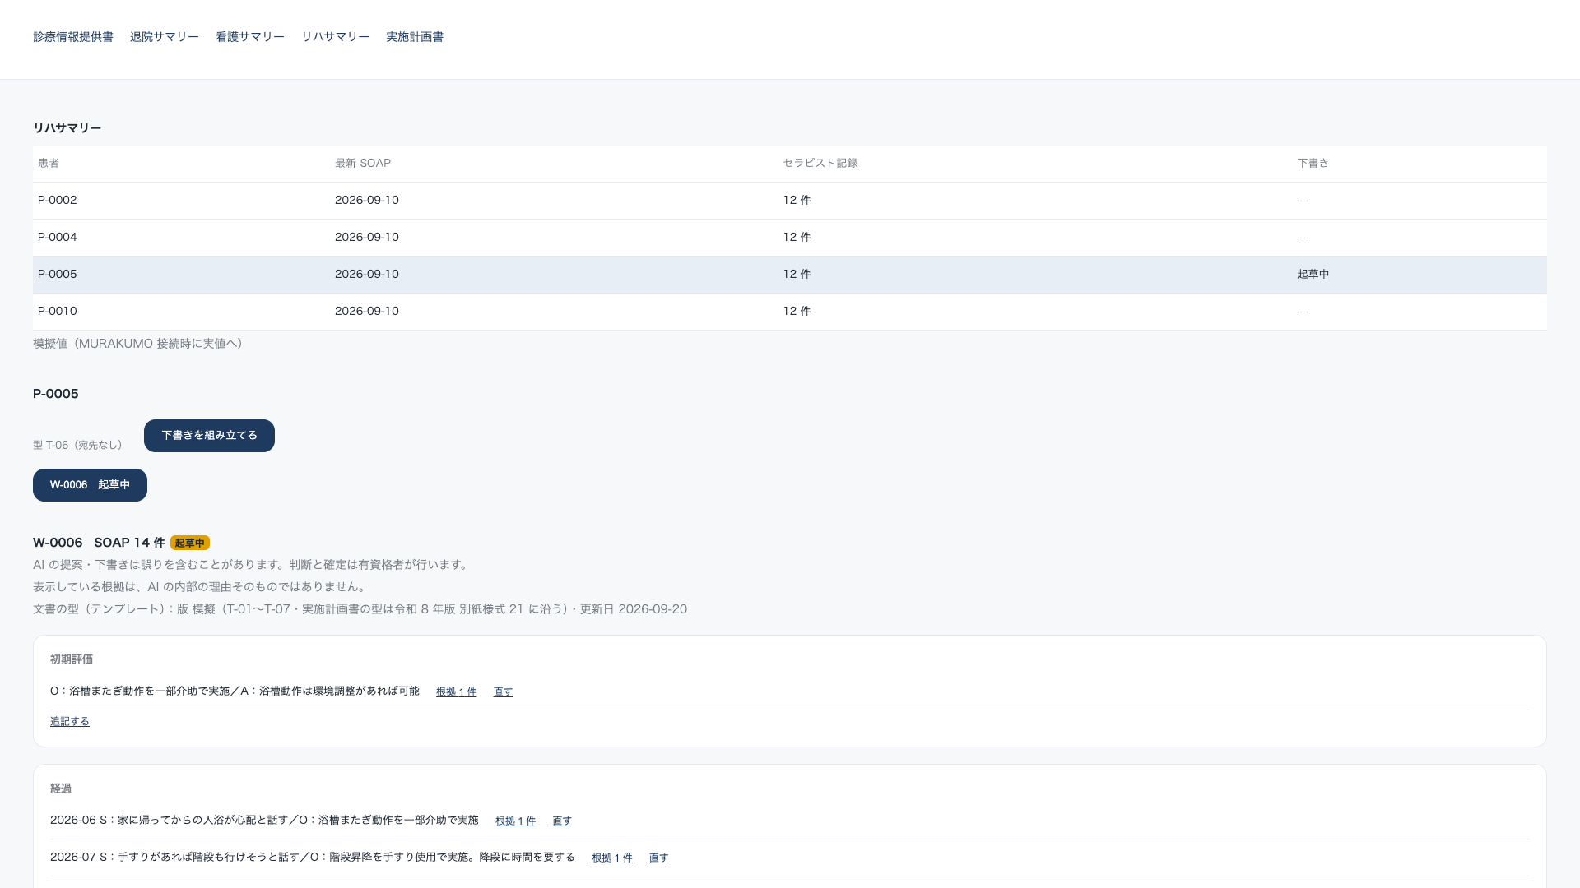Open 根拠 1 件 for 初期評価 entry
1580x888 pixels.
(456, 692)
